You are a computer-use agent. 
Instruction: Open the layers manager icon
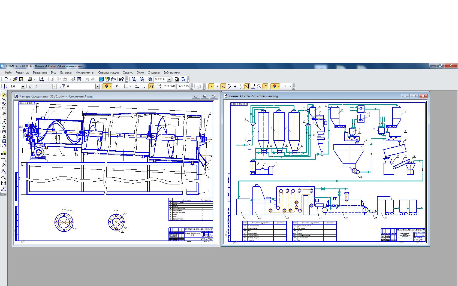click(62, 86)
